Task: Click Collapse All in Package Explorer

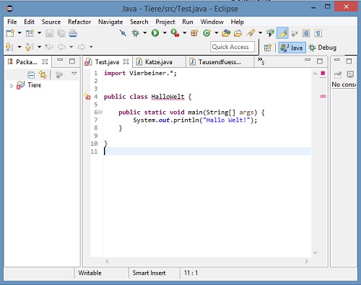Action: pos(31,75)
